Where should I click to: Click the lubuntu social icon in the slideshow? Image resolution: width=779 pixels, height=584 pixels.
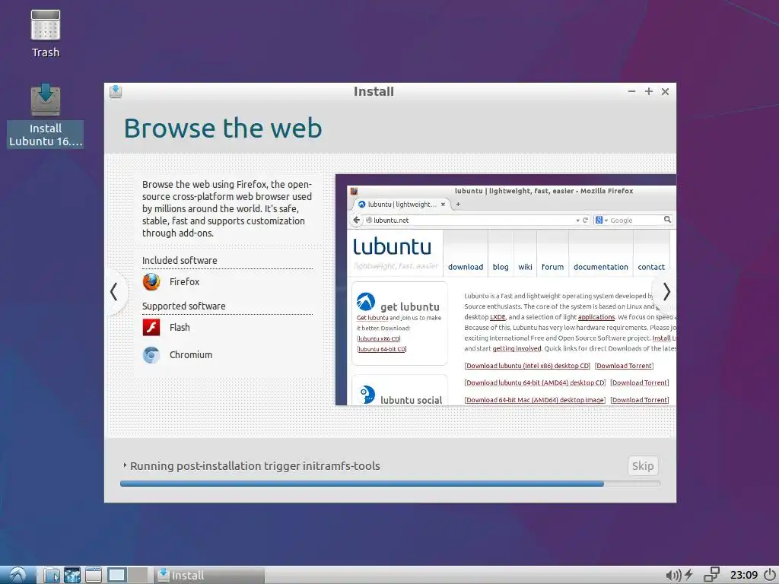click(367, 395)
